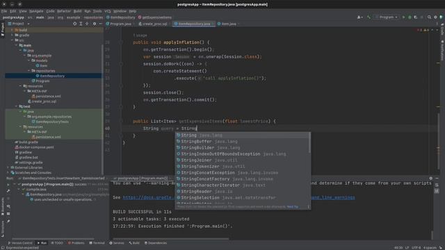Open the Services tool window
The width and height of the screenshot is (445, 250).
pos(117,243)
